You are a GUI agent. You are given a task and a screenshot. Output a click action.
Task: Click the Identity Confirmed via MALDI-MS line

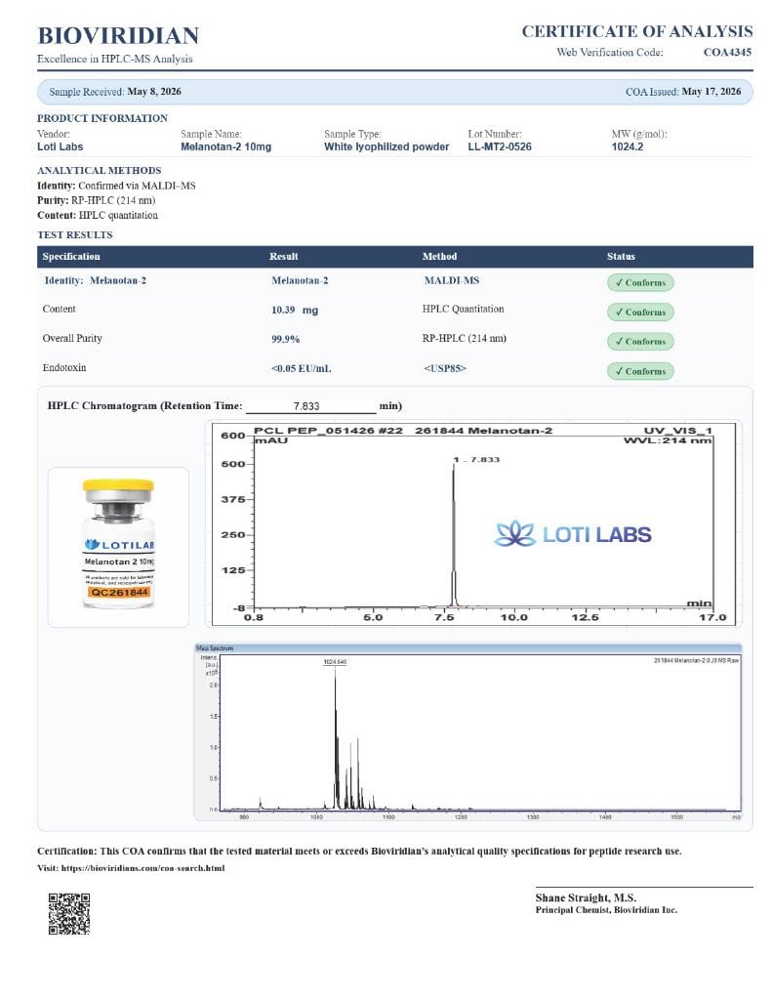116,186
